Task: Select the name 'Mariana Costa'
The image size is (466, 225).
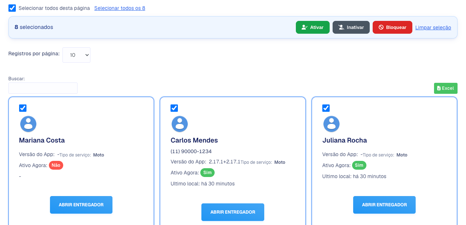Action: [42, 140]
